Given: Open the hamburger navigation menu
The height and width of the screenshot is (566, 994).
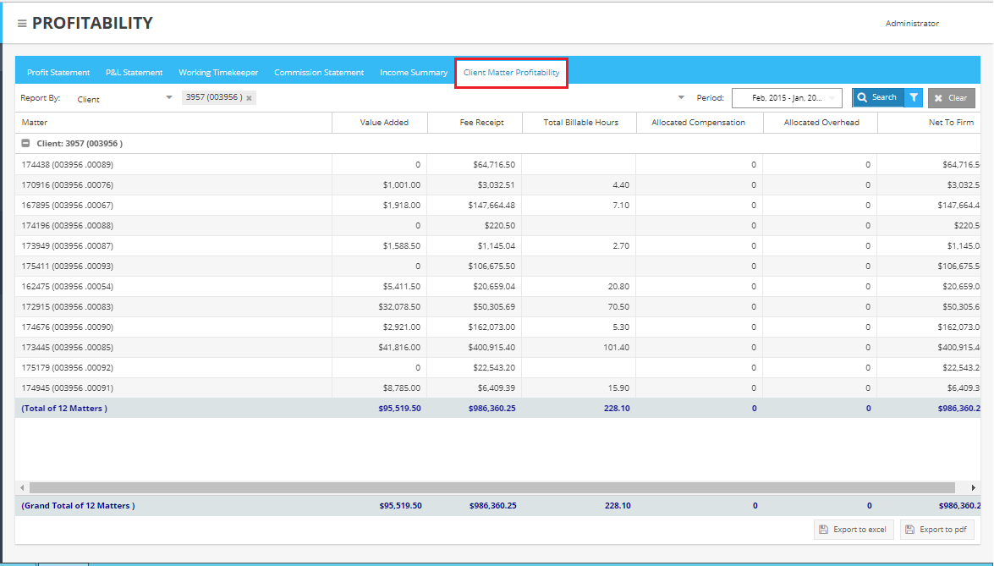Looking at the screenshot, I should (x=22, y=24).
